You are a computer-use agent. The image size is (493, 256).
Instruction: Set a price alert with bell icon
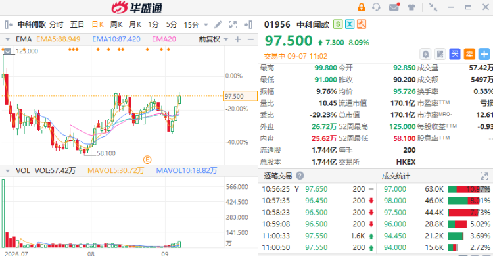(425, 54)
